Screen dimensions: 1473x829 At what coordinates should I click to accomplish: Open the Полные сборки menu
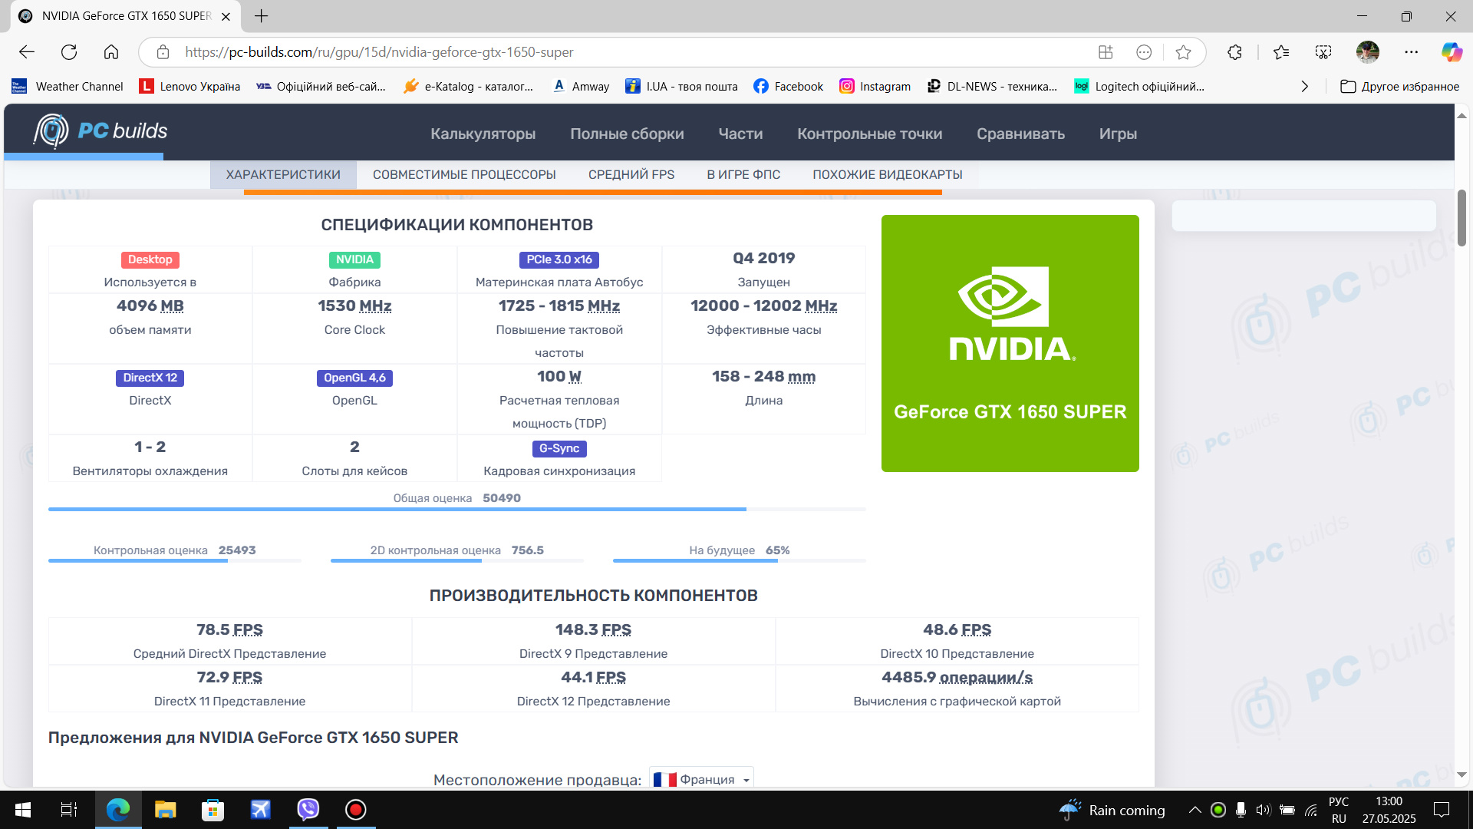pos(627,134)
